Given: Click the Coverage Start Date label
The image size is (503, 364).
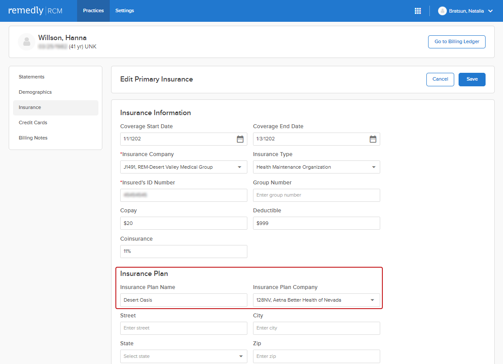Looking at the screenshot, I should [146, 126].
